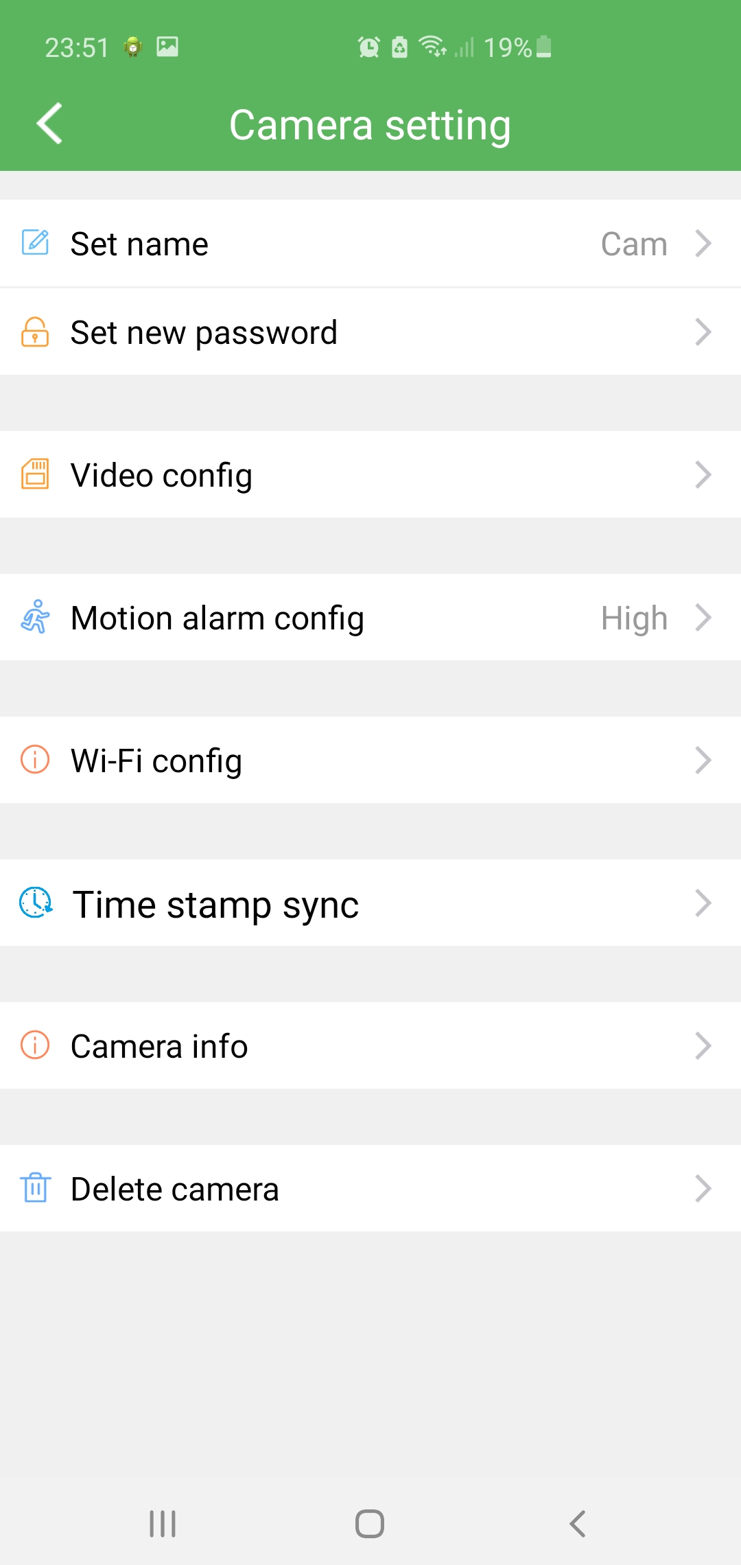Click the blue clock time sync icon
The height and width of the screenshot is (1565, 741).
(36, 903)
